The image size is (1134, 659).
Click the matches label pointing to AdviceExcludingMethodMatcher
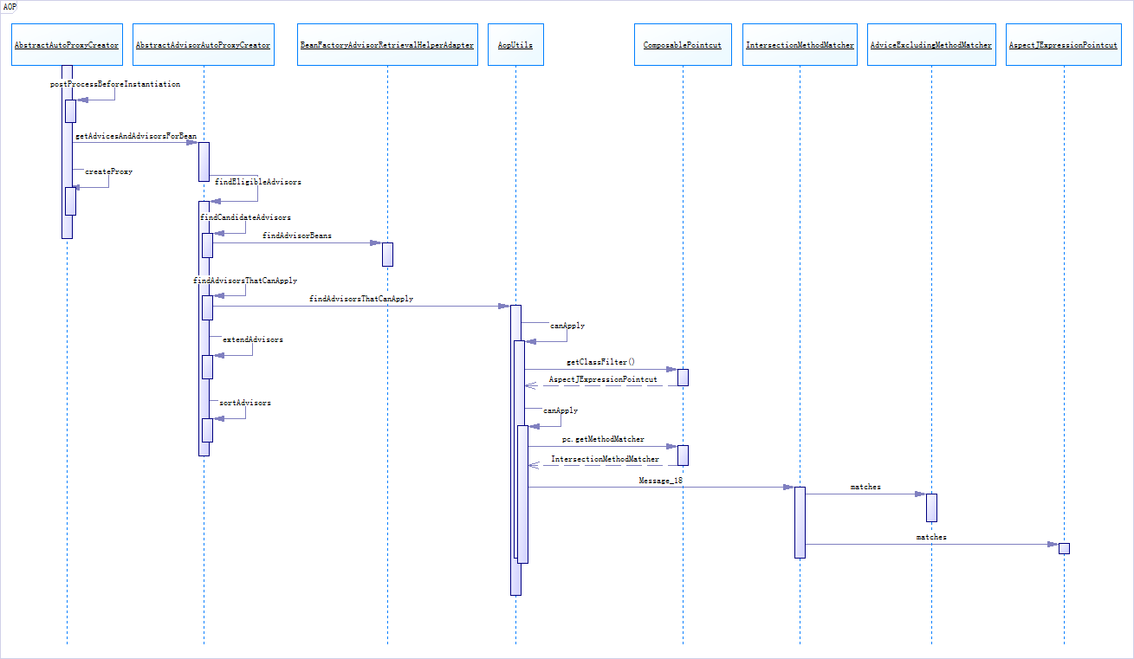point(865,488)
